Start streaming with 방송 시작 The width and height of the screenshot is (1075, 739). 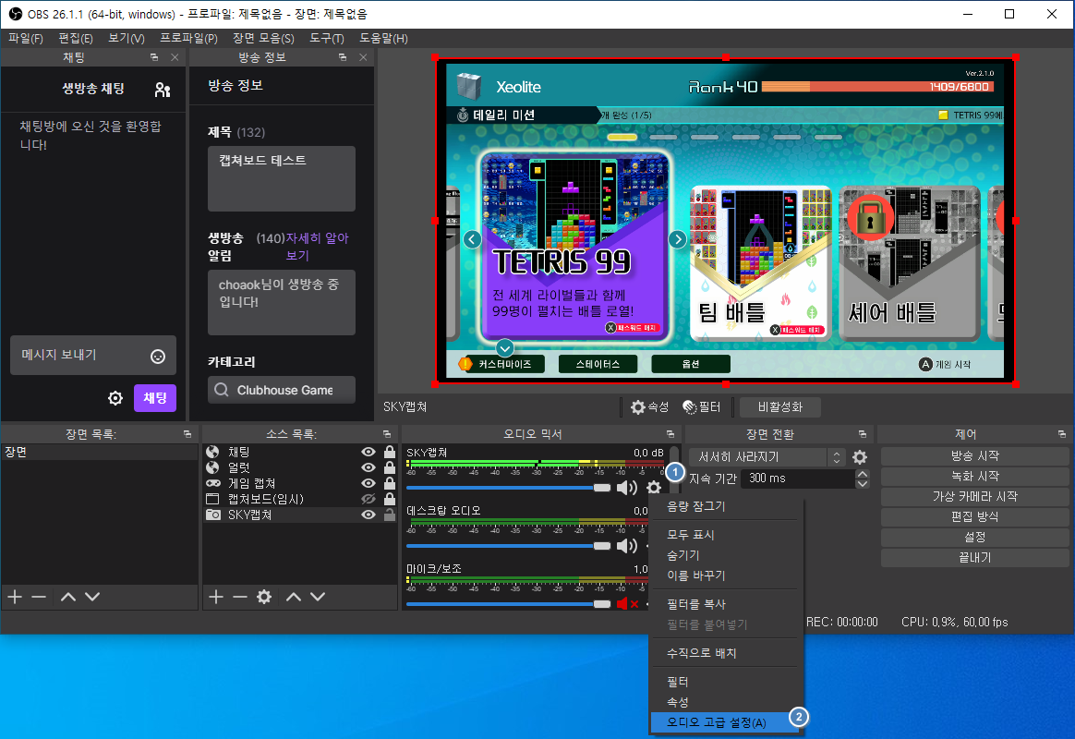click(x=974, y=456)
